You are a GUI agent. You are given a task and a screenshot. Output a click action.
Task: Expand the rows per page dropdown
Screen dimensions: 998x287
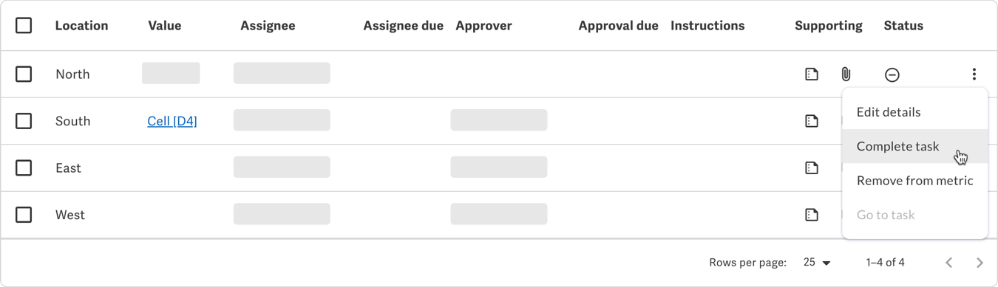(818, 263)
